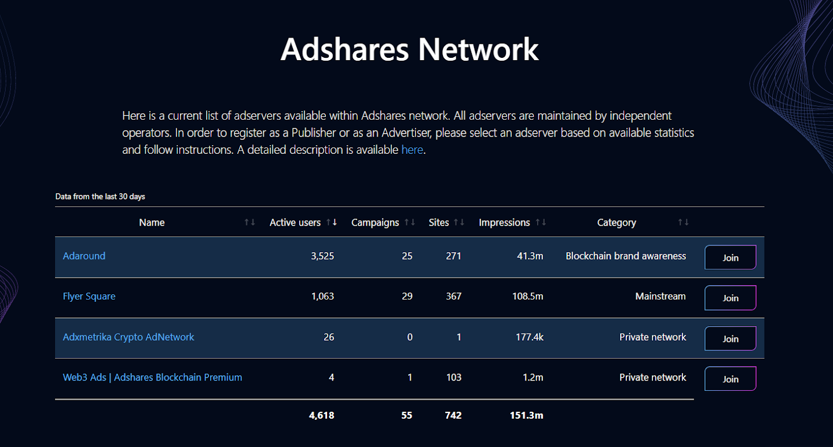Viewport: 833px width, 447px height.
Task: Open the Flyer Square link
Action: [x=89, y=296]
